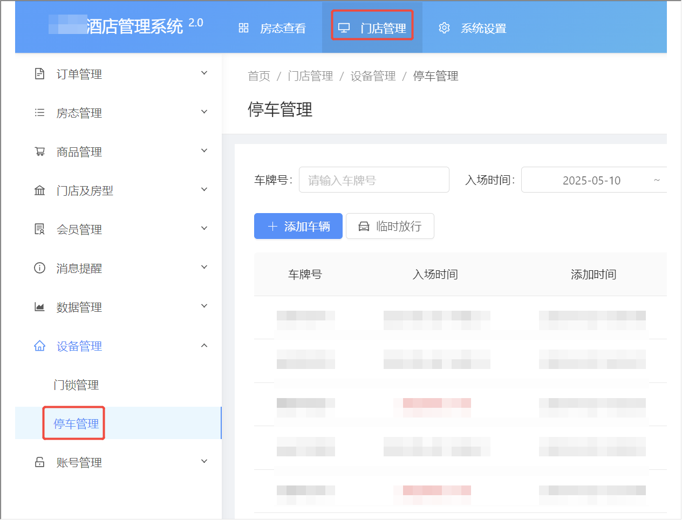Expand the 订单管理 menu chevron

coord(204,73)
